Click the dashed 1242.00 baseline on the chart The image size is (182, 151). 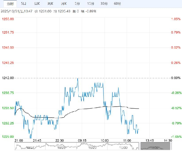click(x=41, y=78)
